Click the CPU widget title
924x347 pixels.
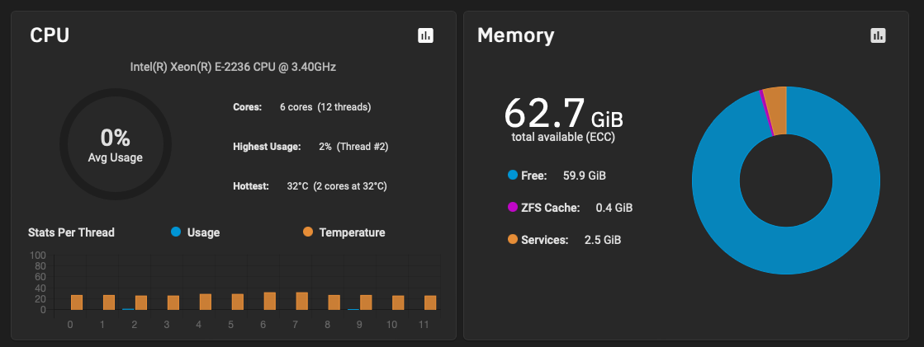50,35
